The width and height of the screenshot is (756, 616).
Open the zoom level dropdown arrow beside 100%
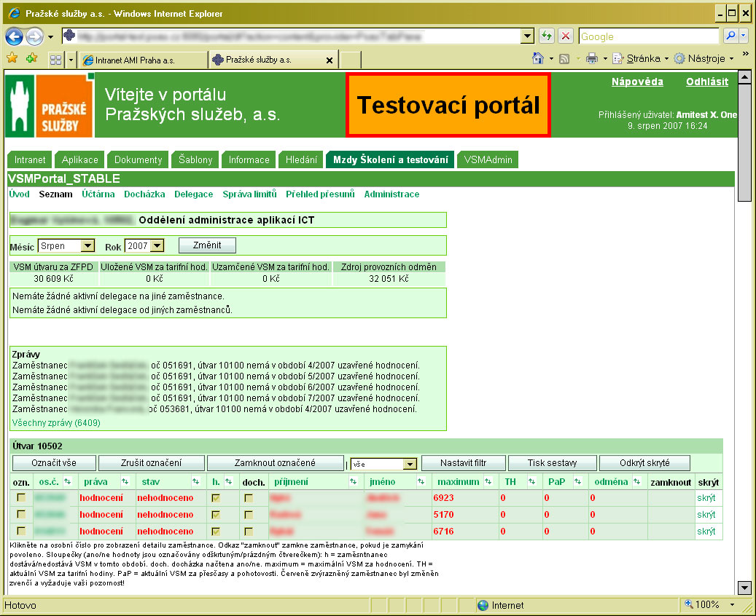click(732, 604)
